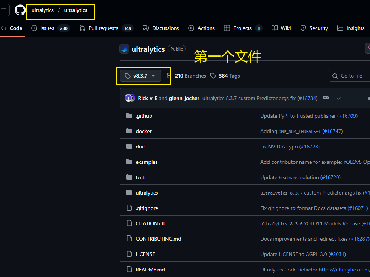Screen dimensions: 370x277
Task: Open commit message Update LICENSE to AGPL-3.0
Action: click(x=293, y=254)
